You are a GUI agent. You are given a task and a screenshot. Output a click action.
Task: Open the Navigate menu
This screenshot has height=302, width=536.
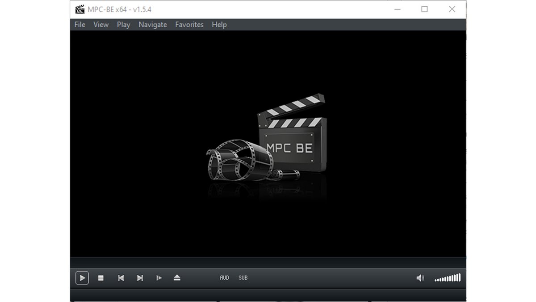pyautogui.click(x=152, y=25)
